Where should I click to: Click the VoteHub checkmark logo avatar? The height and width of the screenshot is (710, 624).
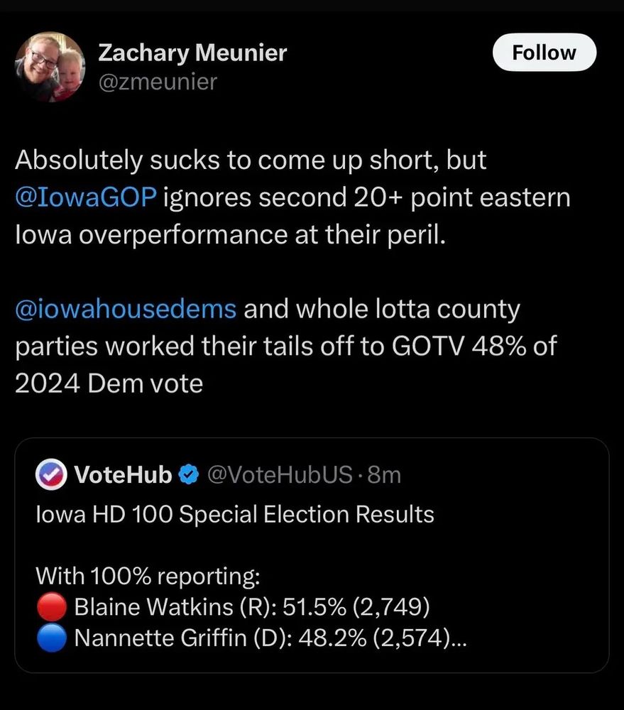click(51, 474)
